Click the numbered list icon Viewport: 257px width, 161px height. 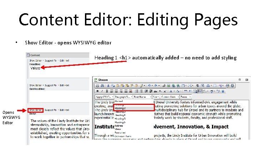[137, 91]
